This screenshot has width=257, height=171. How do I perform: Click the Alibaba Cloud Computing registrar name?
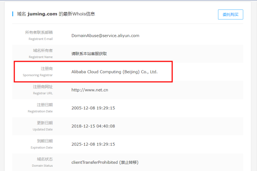[x=114, y=72]
